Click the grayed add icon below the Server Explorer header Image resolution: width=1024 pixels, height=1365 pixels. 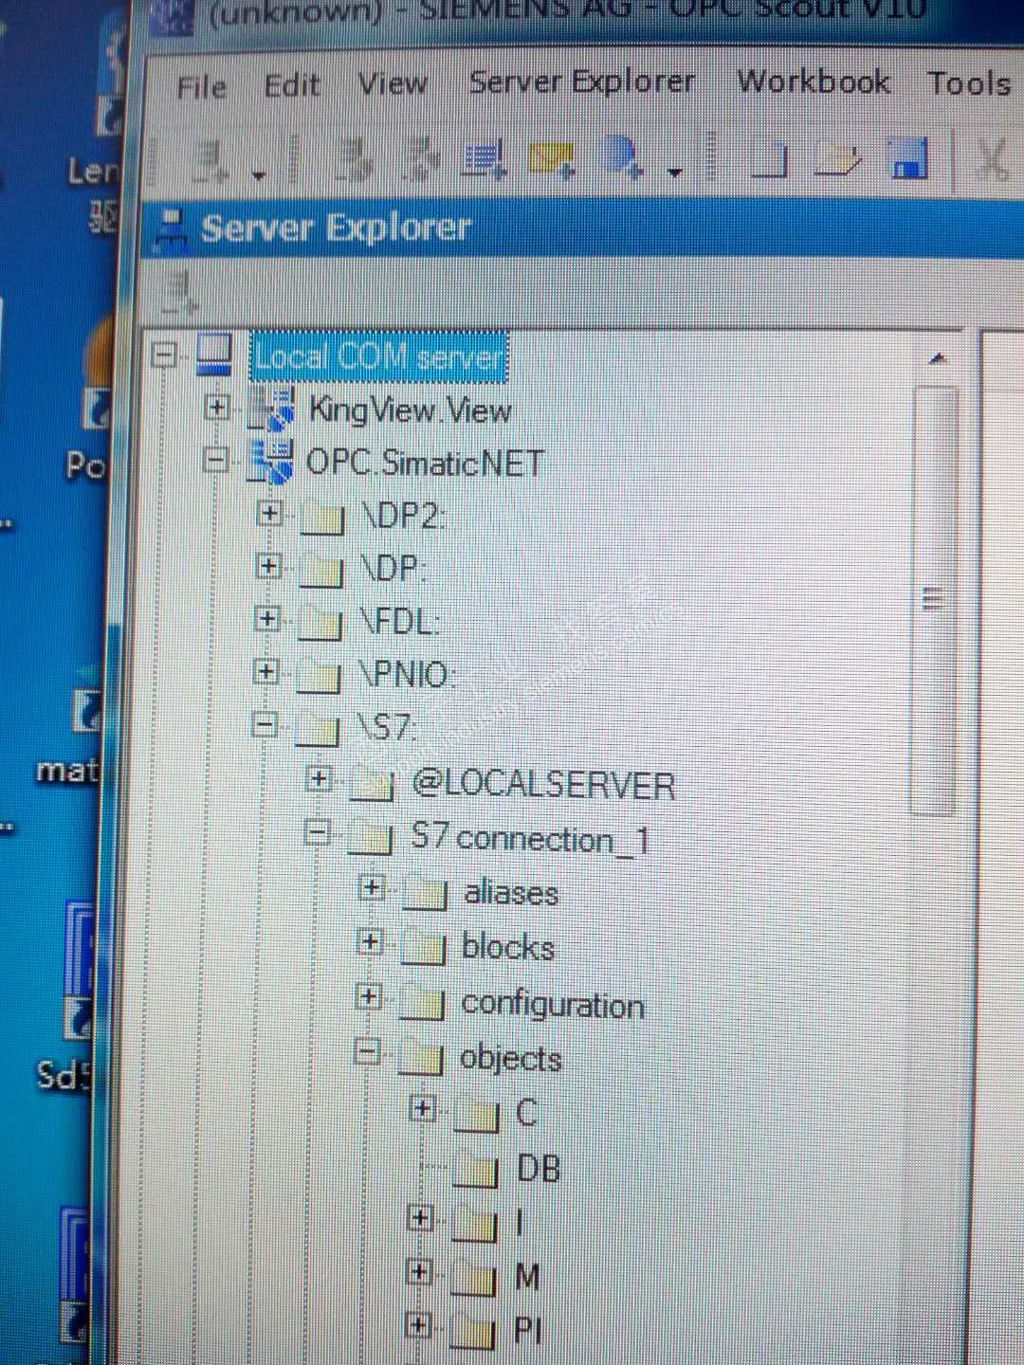180,292
